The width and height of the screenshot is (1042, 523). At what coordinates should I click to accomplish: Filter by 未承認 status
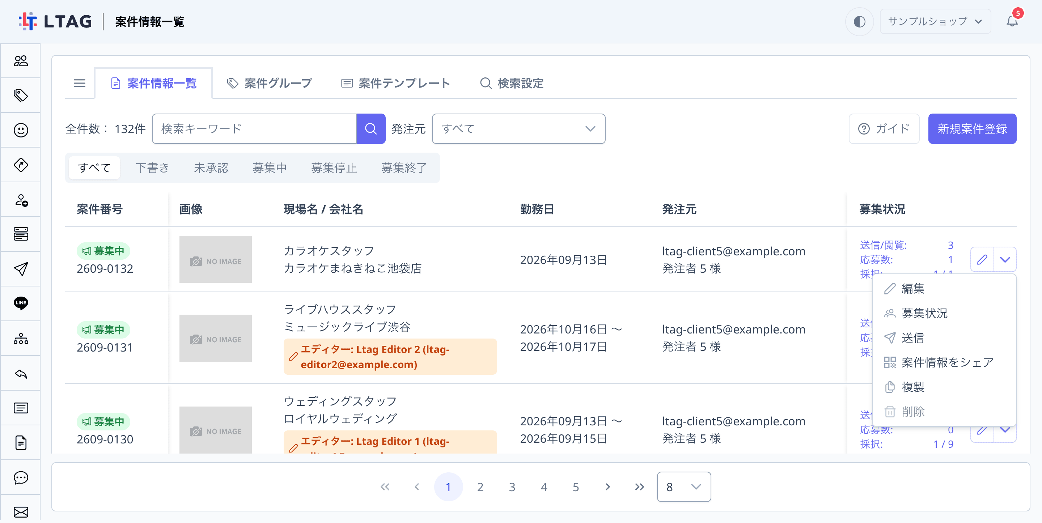click(x=211, y=168)
